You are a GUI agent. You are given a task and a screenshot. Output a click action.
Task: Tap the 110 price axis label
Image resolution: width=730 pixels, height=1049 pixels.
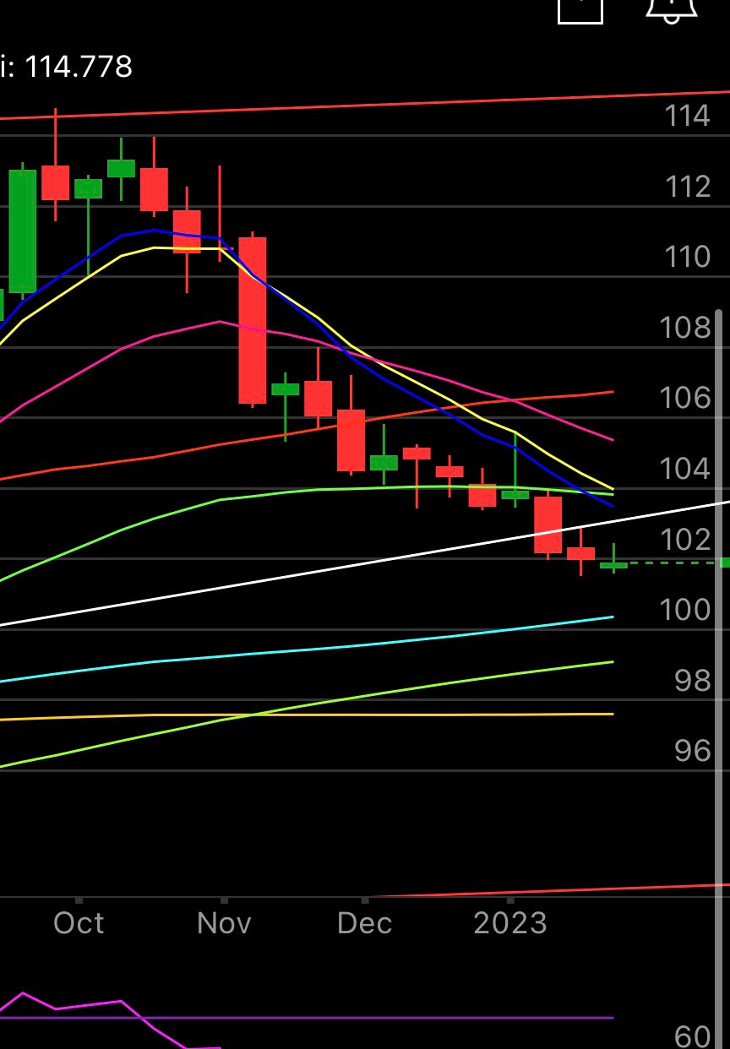point(687,257)
